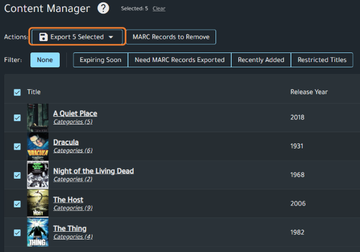Click the help question mark icon
The height and width of the screenshot is (252, 360).
click(103, 8)
